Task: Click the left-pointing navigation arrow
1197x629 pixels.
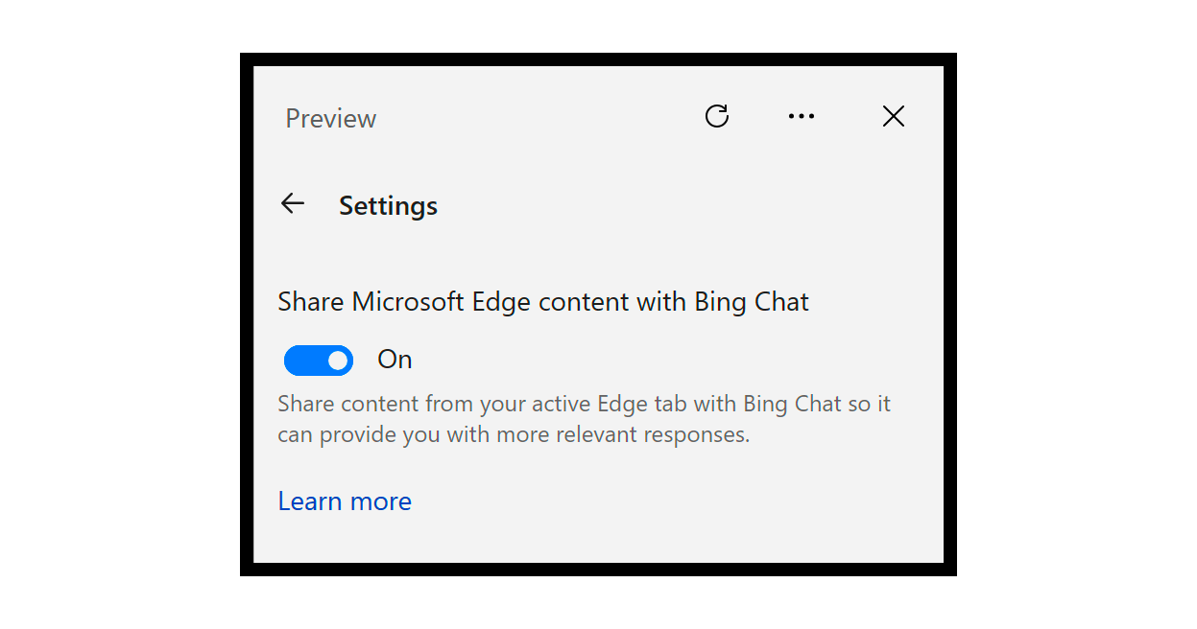Action: (293, 203)
